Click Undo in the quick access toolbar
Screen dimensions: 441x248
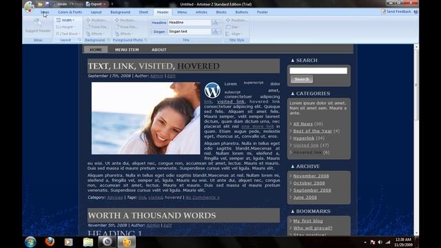[60, 4]
